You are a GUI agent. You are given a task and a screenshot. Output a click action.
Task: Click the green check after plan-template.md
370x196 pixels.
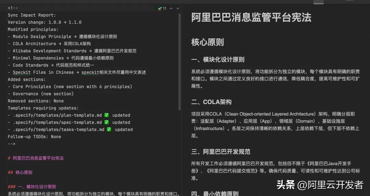107,115
